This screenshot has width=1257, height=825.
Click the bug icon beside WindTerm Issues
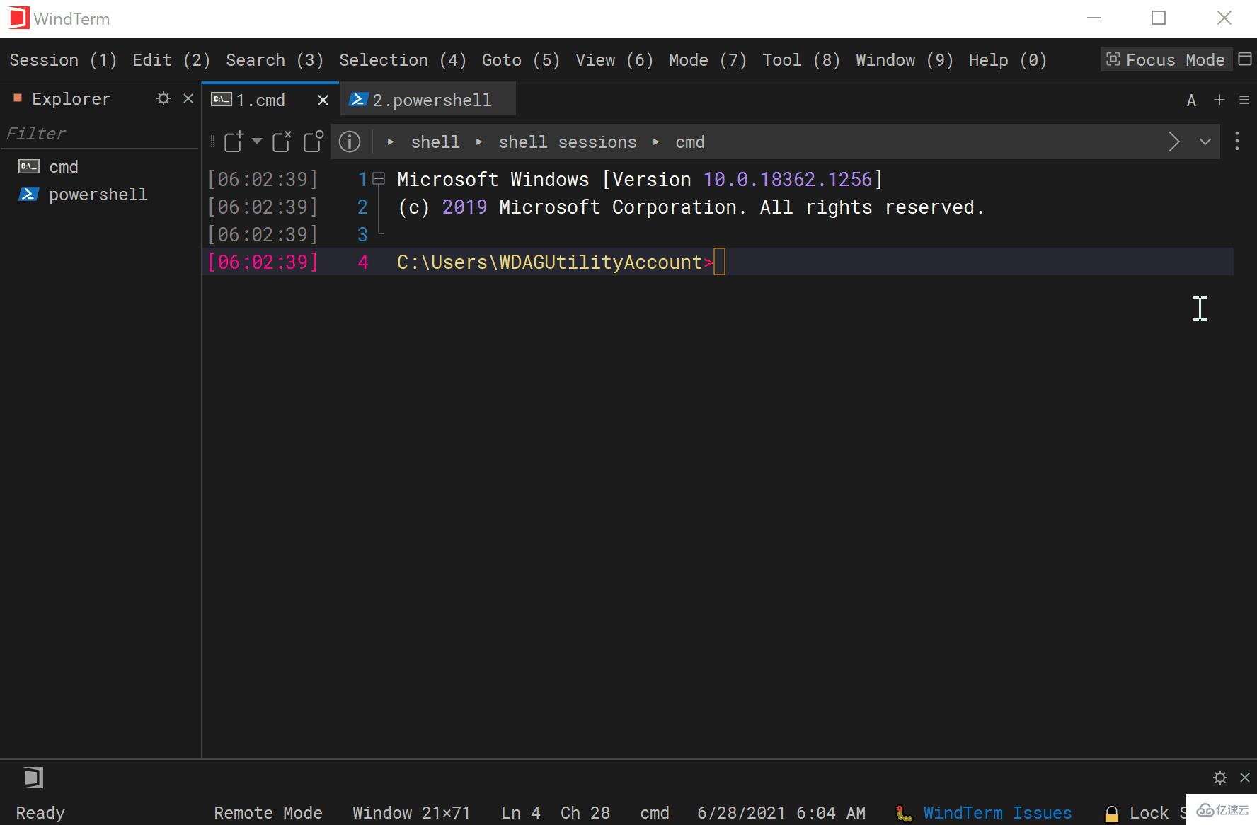pyautogui.click(x=904, y=814)
